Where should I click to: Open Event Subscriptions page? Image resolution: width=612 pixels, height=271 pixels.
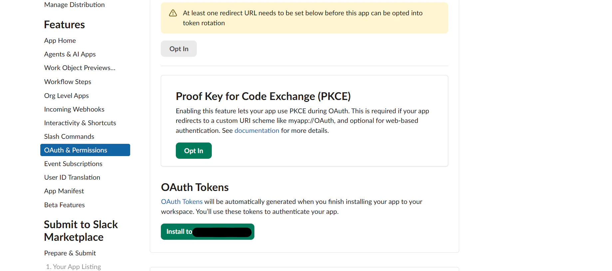[73, 164]
